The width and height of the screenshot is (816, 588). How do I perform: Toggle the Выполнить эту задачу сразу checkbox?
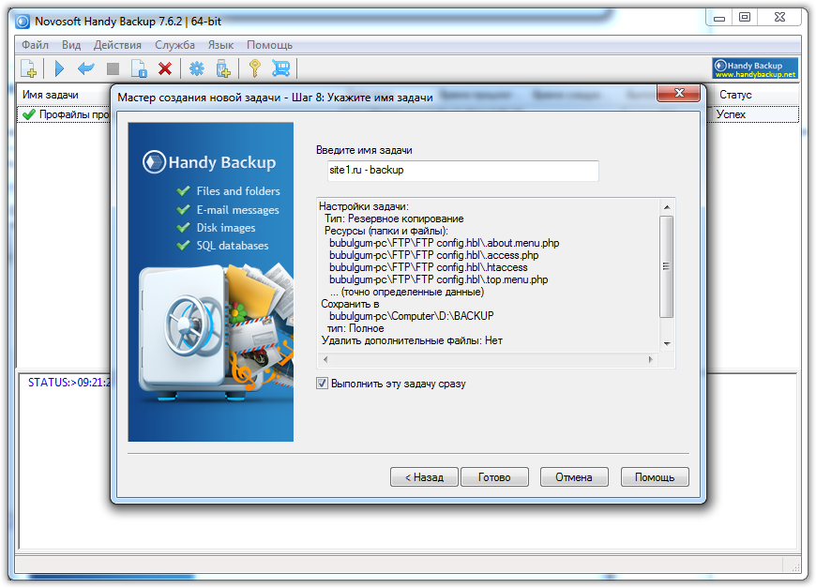tap(322, 384)
